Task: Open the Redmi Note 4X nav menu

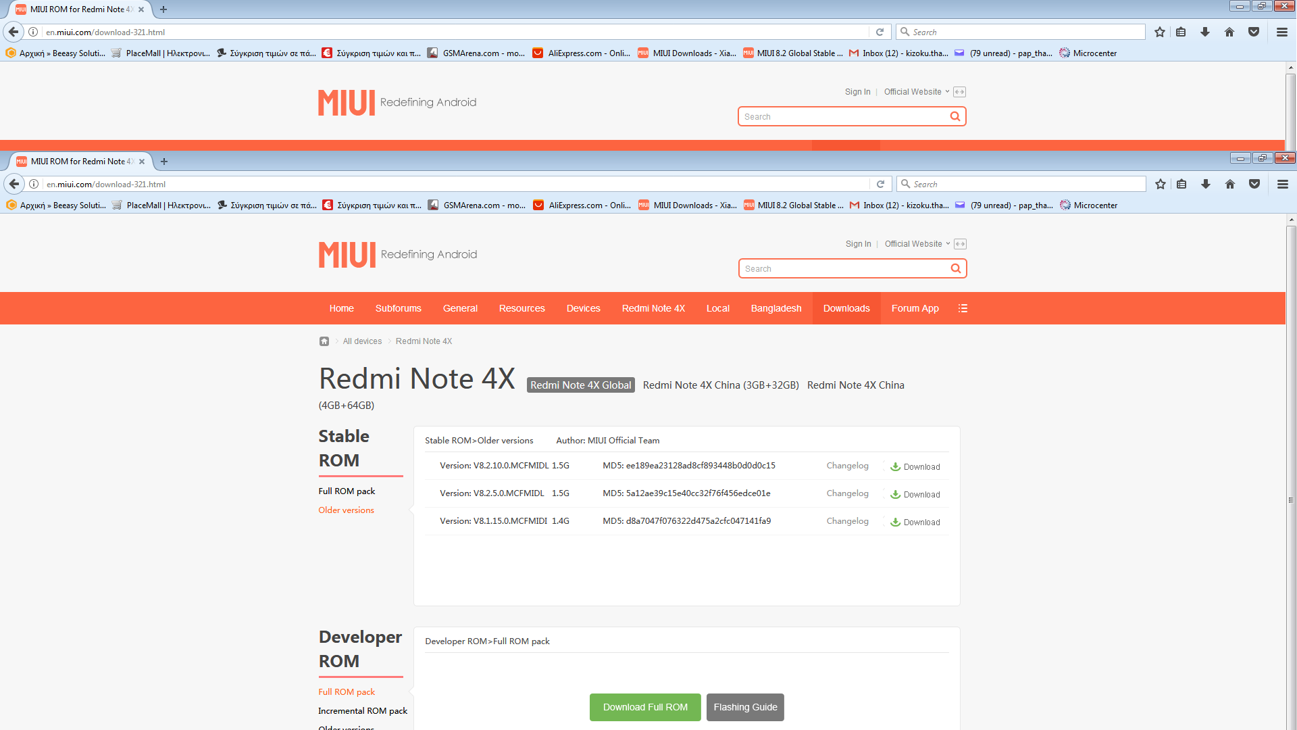Action: point(653,308)
